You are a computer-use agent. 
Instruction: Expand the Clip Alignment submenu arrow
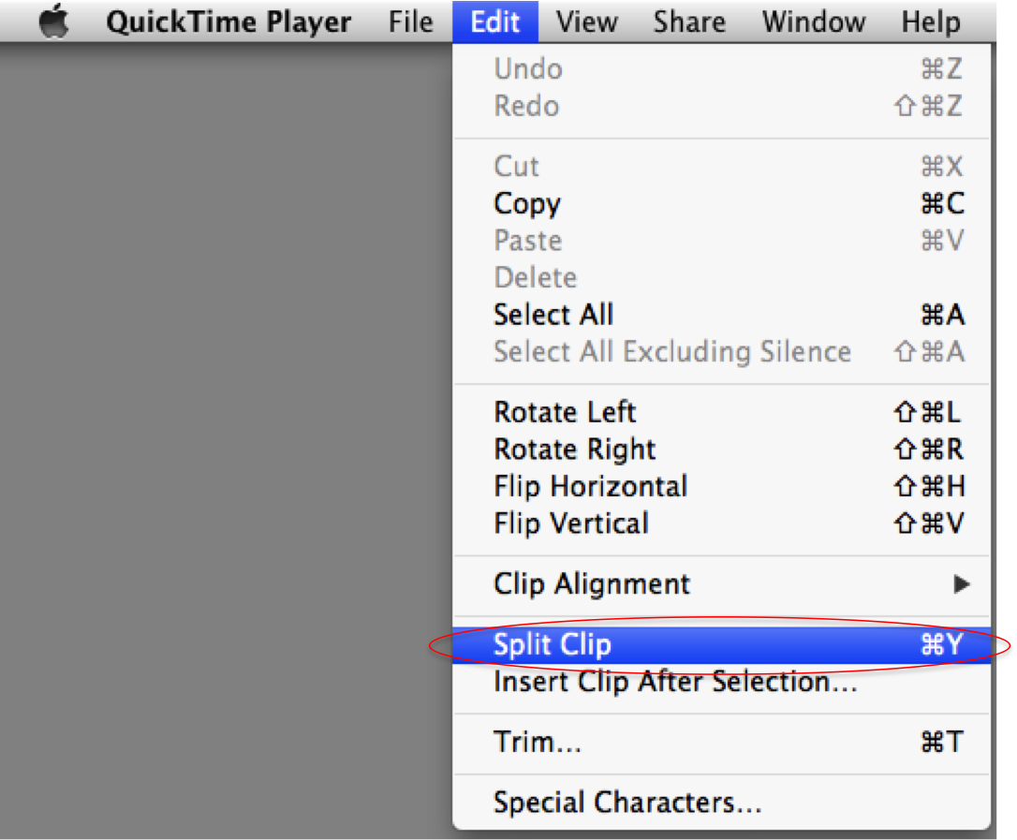tap(962, 584)
